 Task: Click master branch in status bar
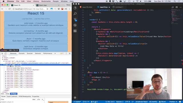click(77, 102)
